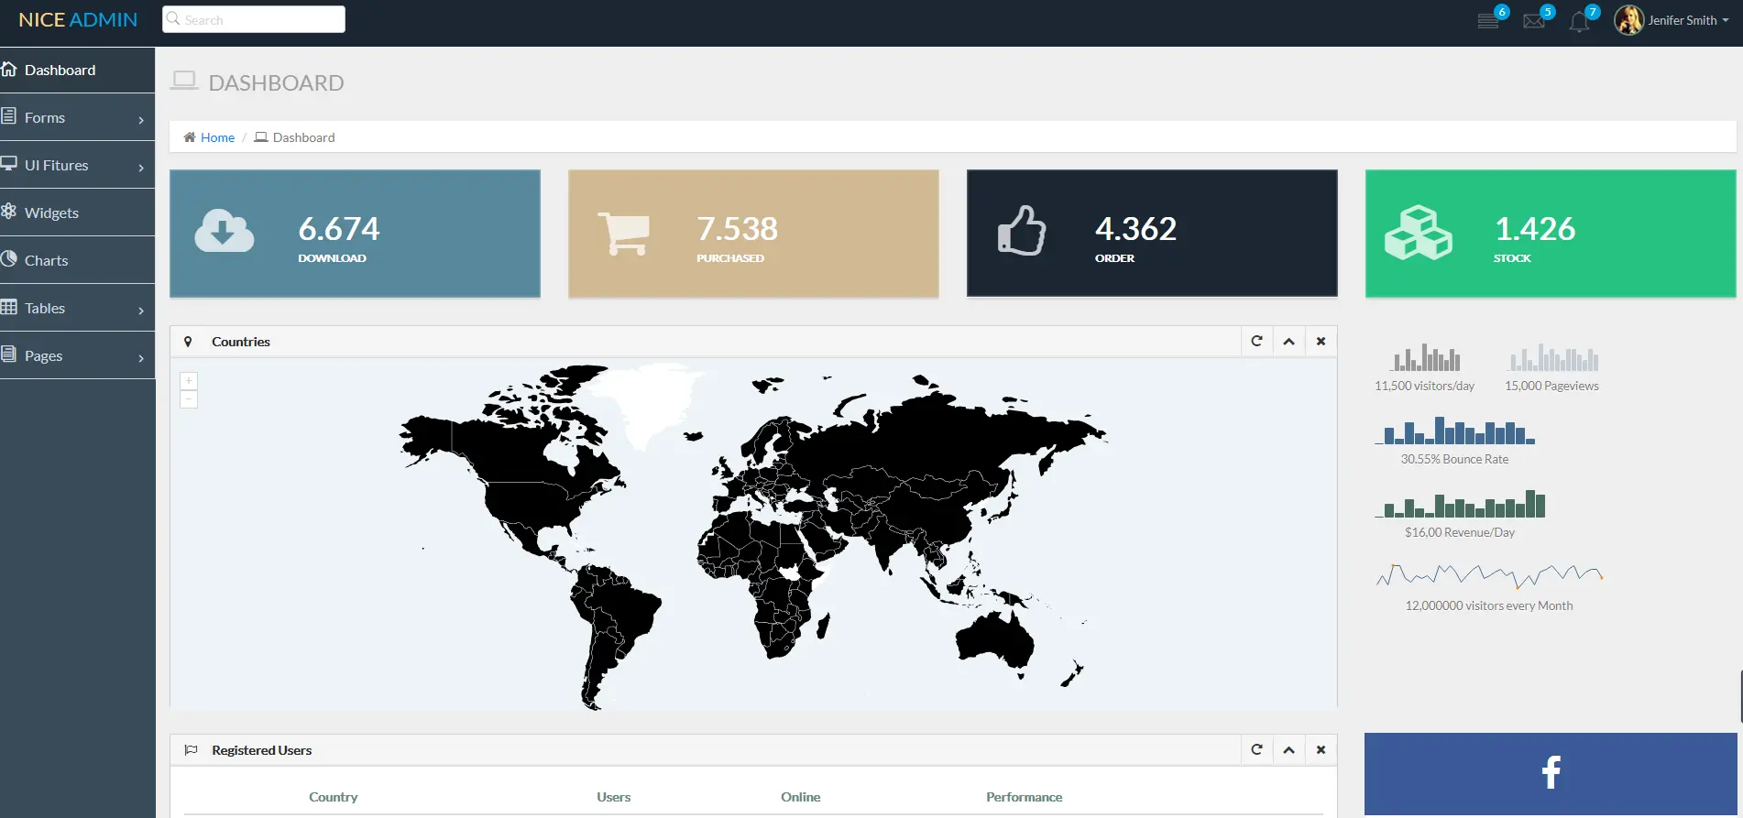Collapse the Registered Users panel
This screenshot has width=1743, height=818.
coord(1288,750)
